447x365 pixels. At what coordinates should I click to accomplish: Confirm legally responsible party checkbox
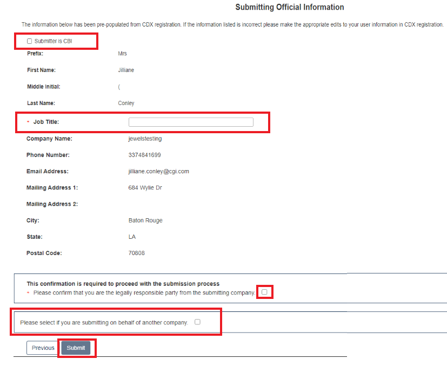[264, 292]
